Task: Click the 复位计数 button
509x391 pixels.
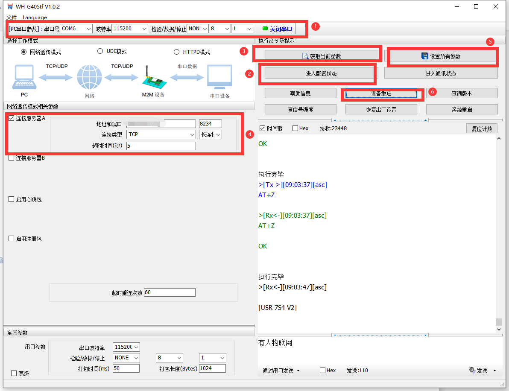Action: pyautogui.click(x=482, y=129)
